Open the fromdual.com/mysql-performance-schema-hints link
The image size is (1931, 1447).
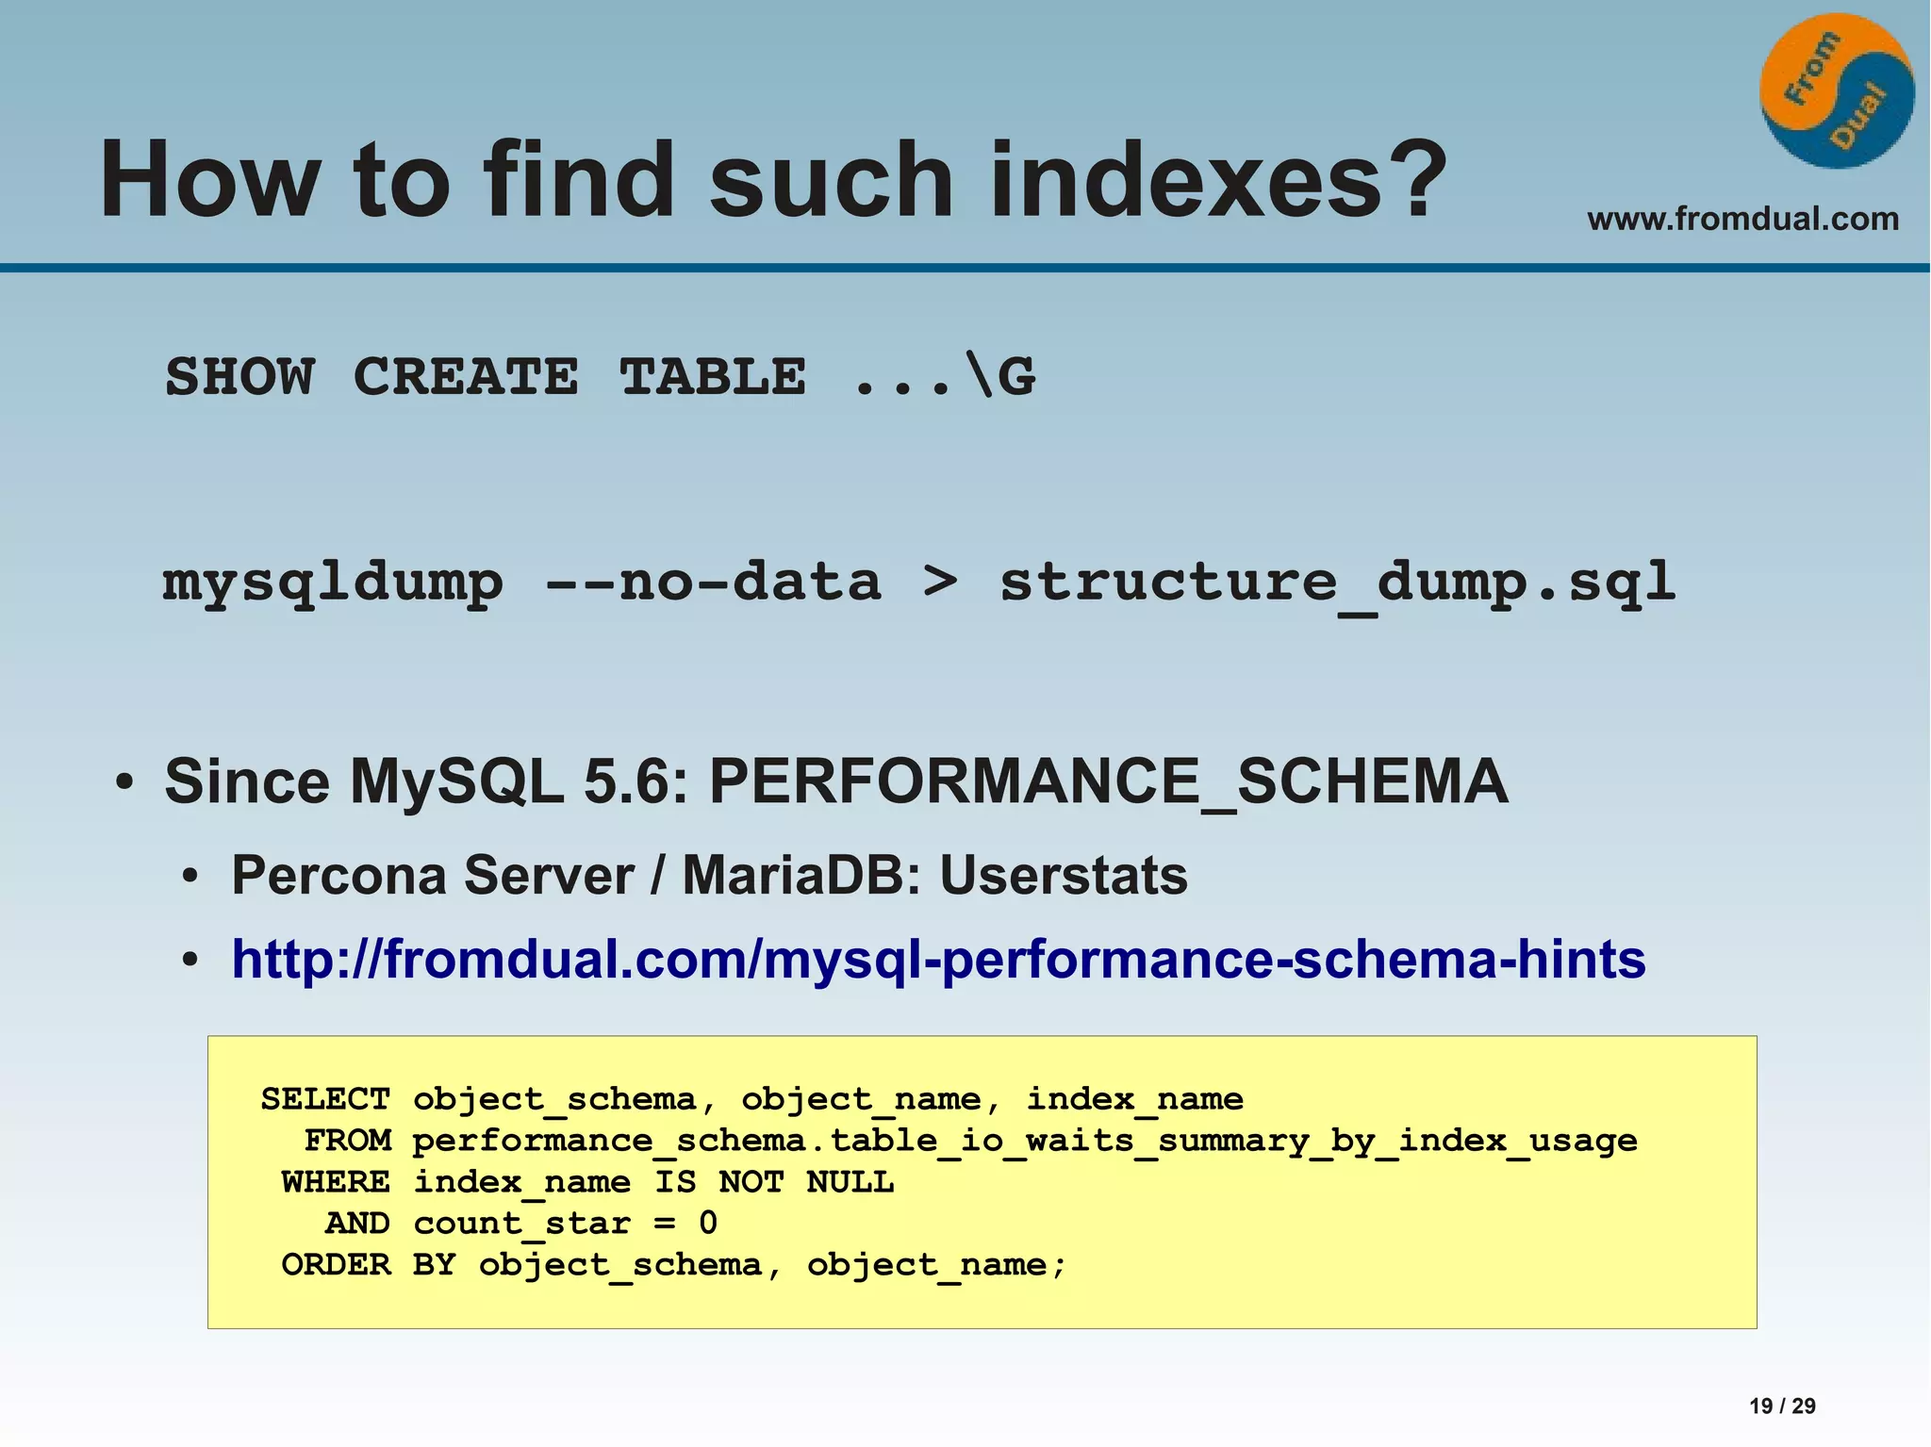pos(938,960)
